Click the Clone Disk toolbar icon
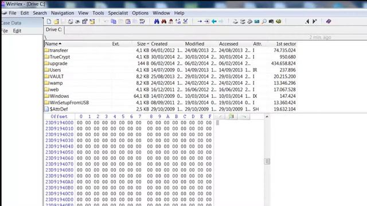Viewport: 367px width, 206px height. pos(243,22)
